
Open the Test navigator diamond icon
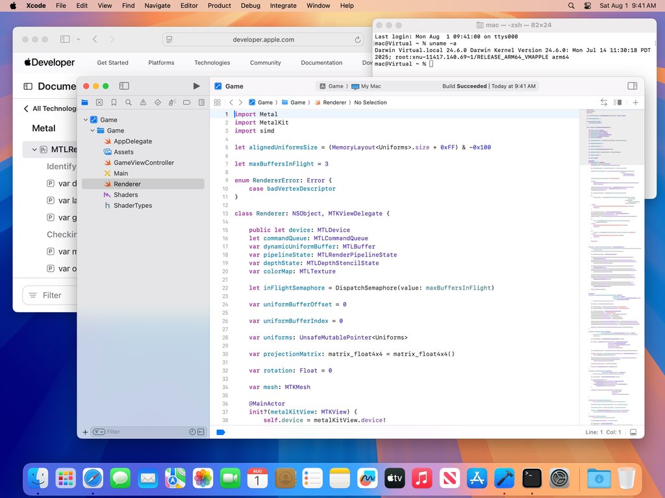point(157,102)
